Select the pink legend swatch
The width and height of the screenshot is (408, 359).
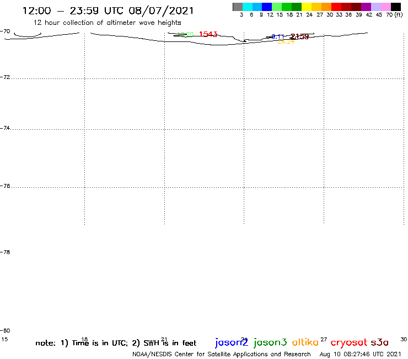[385, 7]
